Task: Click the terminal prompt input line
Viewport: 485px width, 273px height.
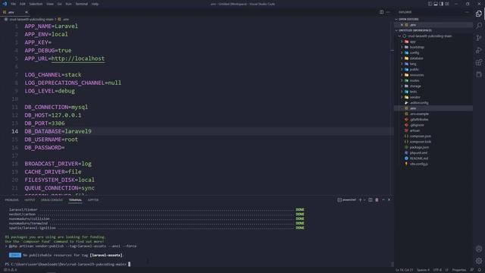Action: pos(67,265)
